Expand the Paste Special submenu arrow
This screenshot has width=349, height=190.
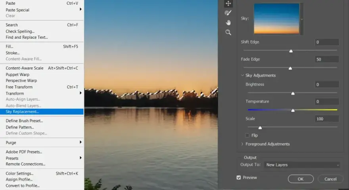tap(81, 9)
